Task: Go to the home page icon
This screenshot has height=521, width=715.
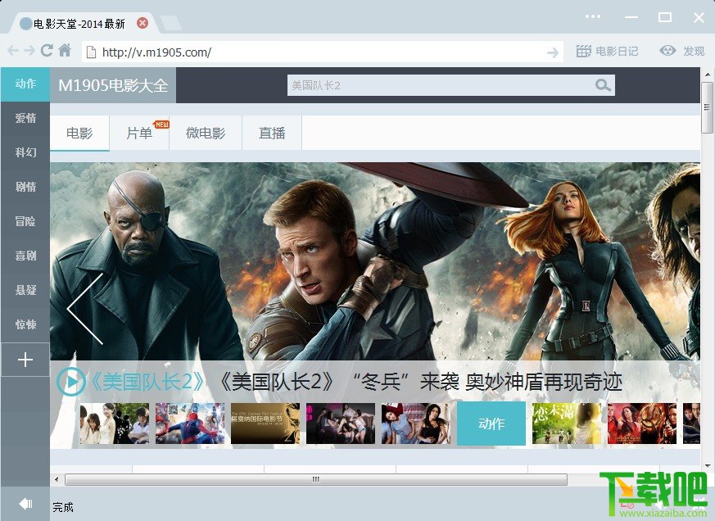Action: [x=65, y=50]
